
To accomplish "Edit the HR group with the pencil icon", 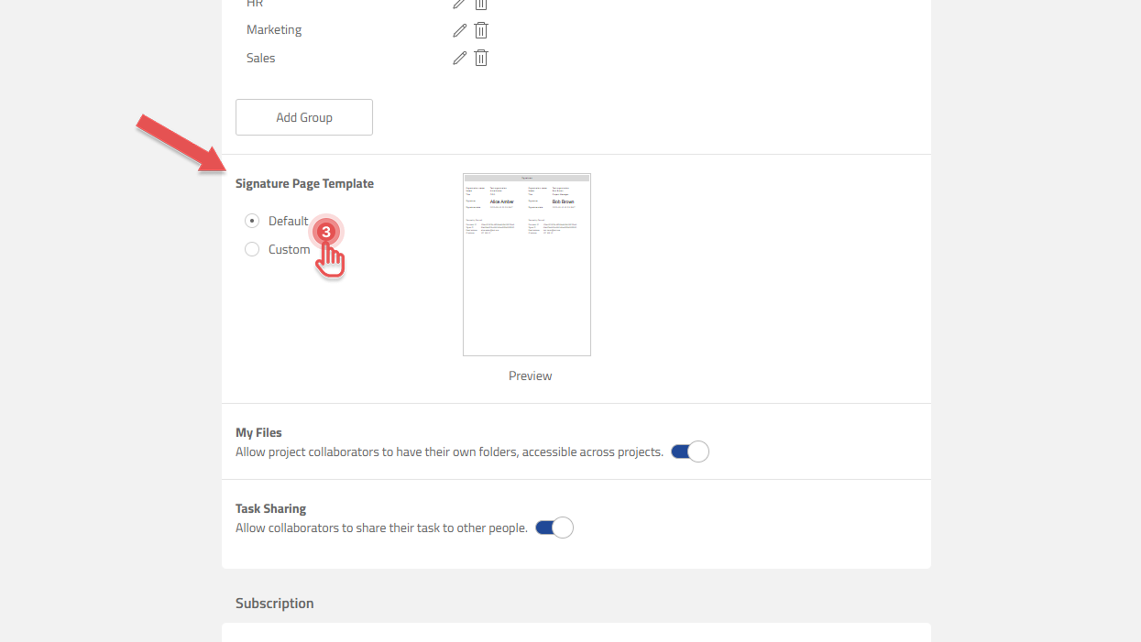I will 459,4.
